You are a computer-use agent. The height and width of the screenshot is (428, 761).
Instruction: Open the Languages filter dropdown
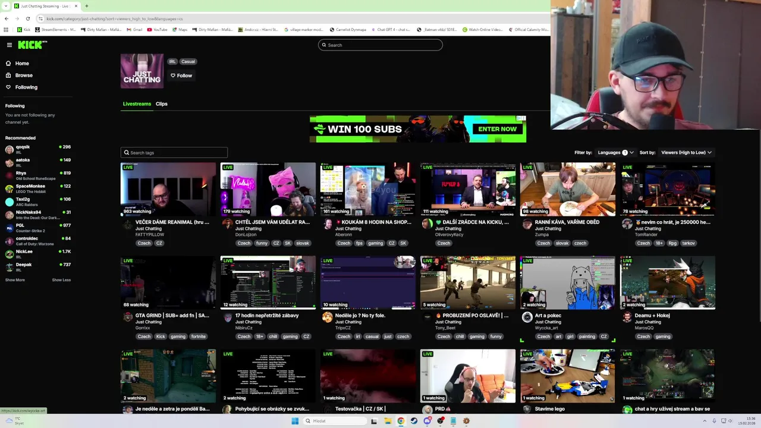(615, 152)
